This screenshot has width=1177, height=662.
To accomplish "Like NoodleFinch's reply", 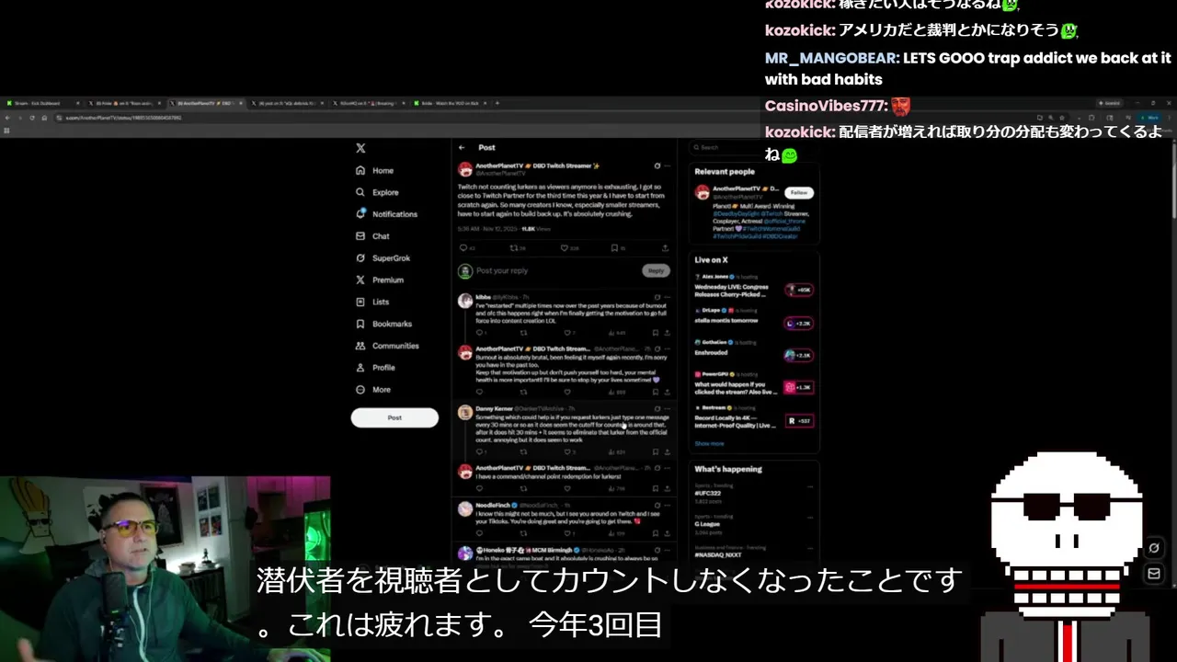I will tap(566, 532).
